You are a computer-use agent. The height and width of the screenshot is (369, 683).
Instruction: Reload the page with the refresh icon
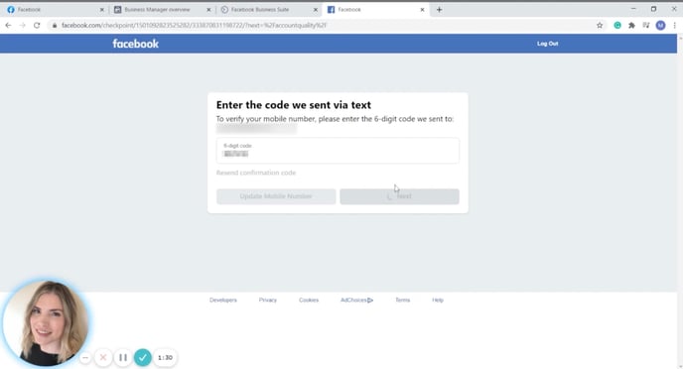tap(37, 25)
